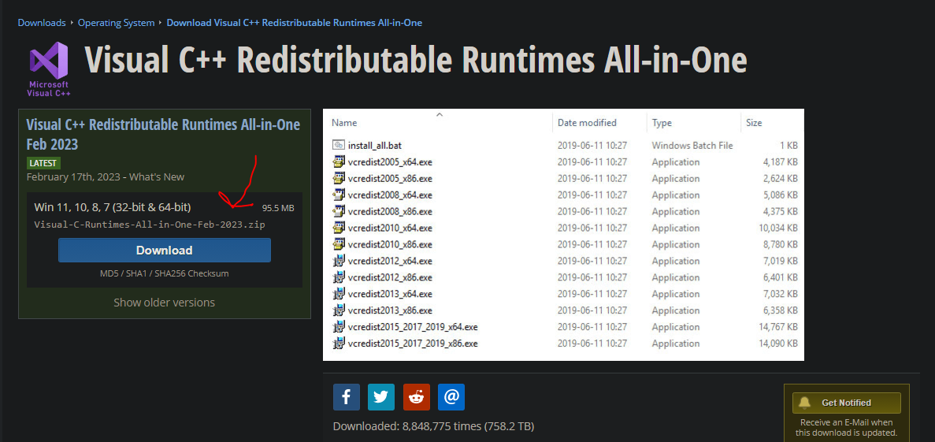Click the bell icon in Get Notified

point(804,403)
